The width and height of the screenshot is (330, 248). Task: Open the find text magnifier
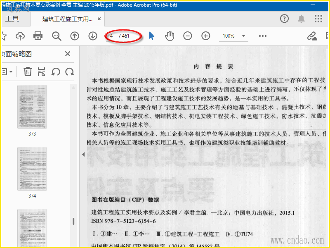coord(57,36)
